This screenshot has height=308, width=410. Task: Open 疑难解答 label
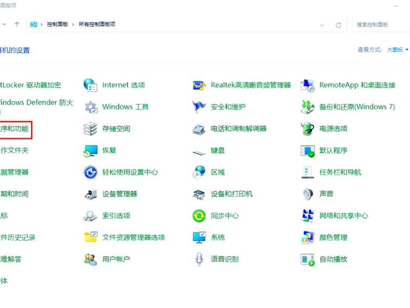click(11, 259)
